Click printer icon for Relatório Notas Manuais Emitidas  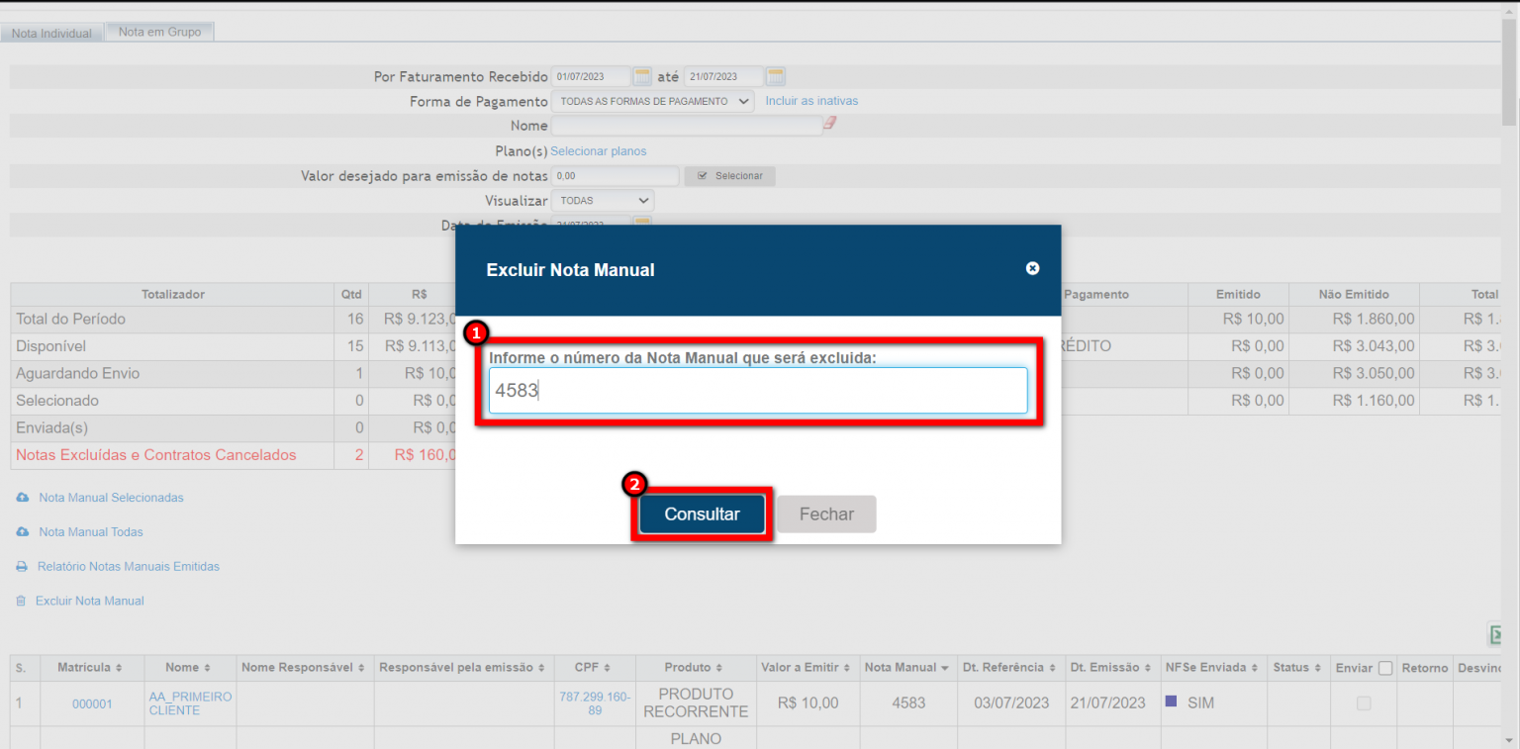pos(22,567)
